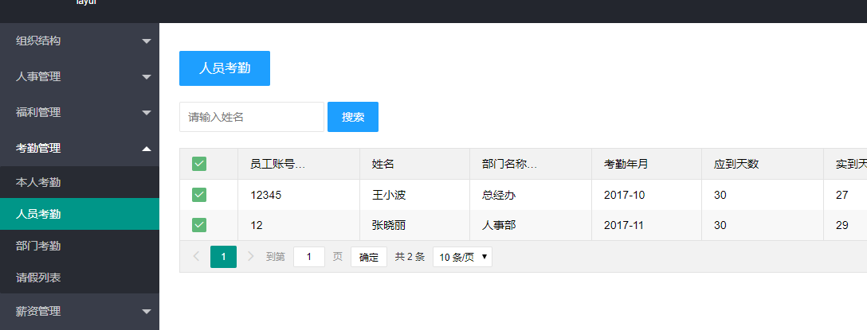Toggle the select-all header checkbox
The height and width of the screenshot is (330, 867).
199,164
